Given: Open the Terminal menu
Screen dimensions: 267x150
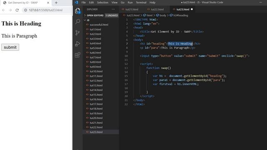Looking at the screenshot, I should pos(141,2).
